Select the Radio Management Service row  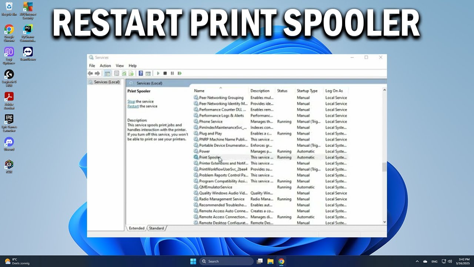[270, 199]
